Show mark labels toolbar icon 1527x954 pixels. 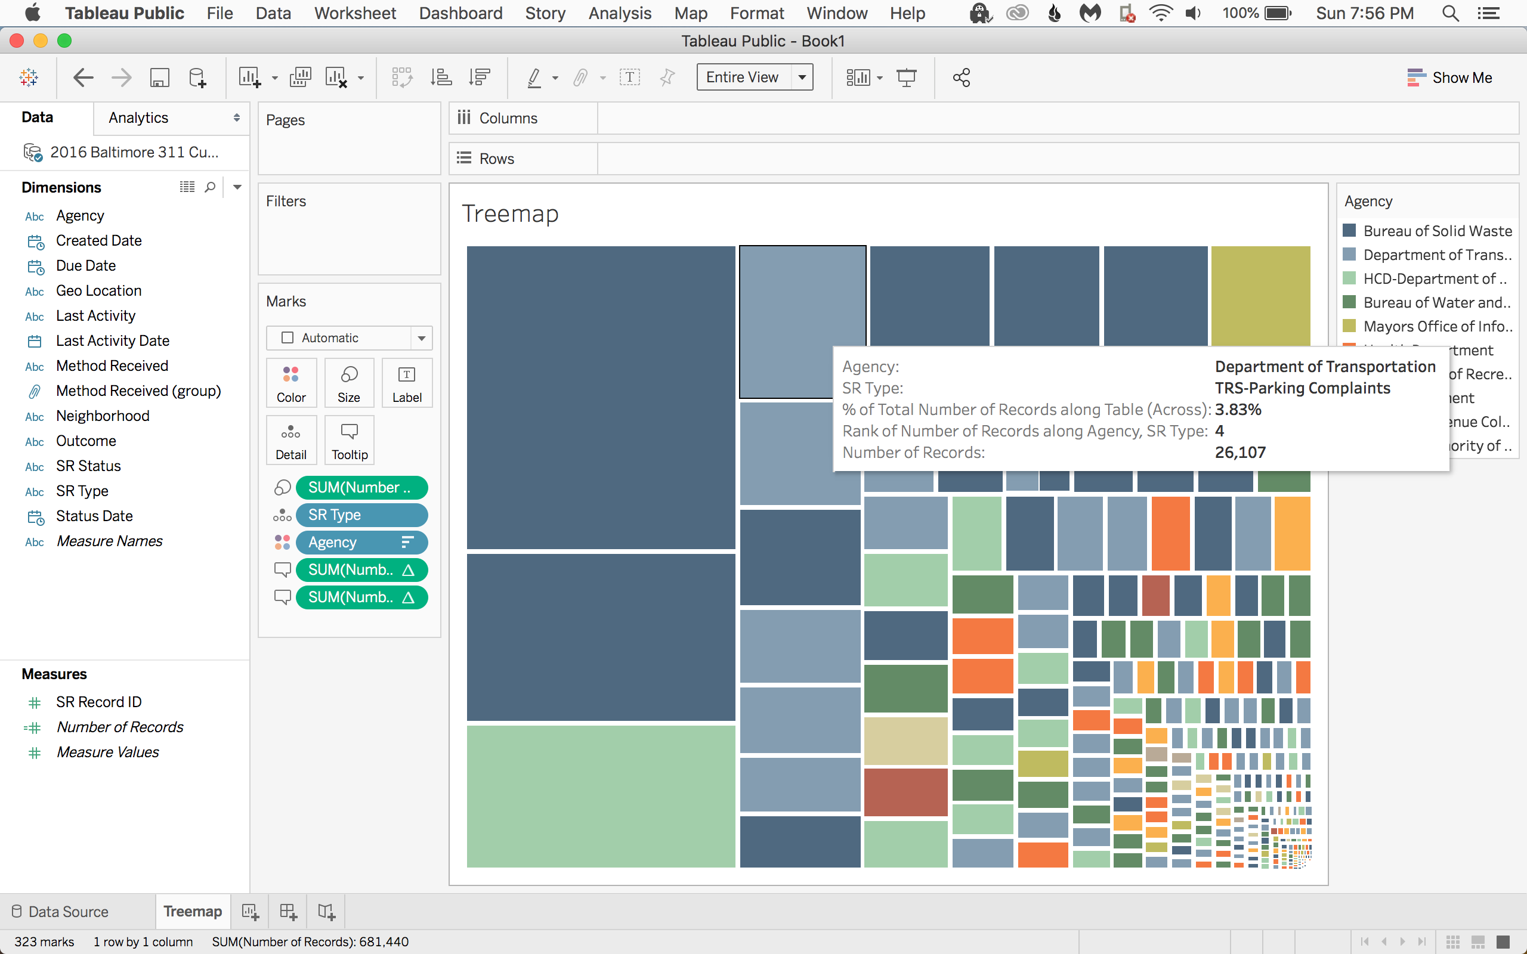click(x=630, y=78)
